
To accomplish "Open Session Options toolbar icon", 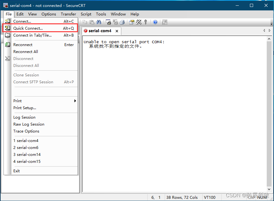I will coord(132,22).
